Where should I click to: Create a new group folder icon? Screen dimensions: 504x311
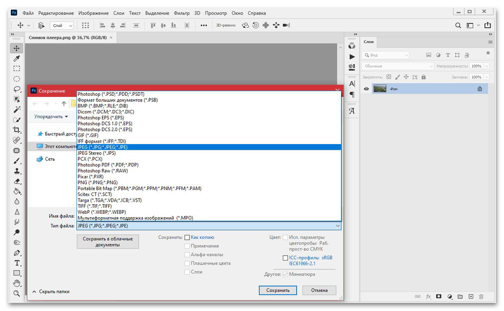[460, 296]
